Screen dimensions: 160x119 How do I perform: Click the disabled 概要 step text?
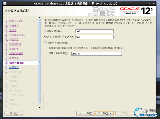[x=12, y=100]
